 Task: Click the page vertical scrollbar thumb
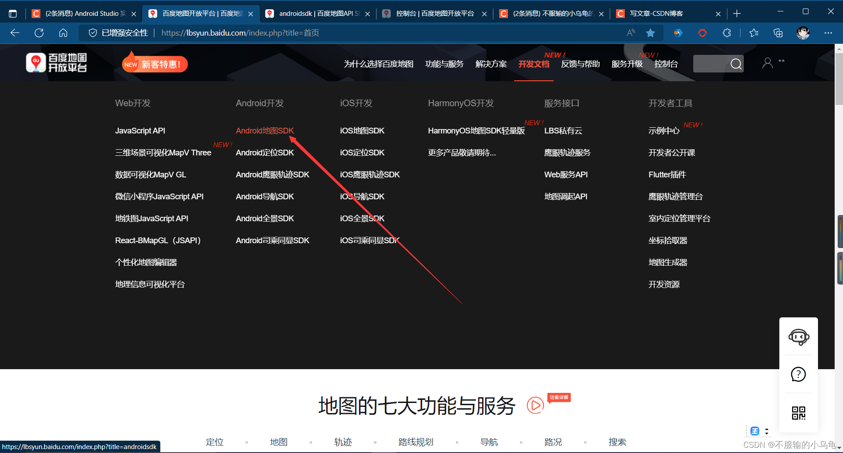(x=839, y=78)
